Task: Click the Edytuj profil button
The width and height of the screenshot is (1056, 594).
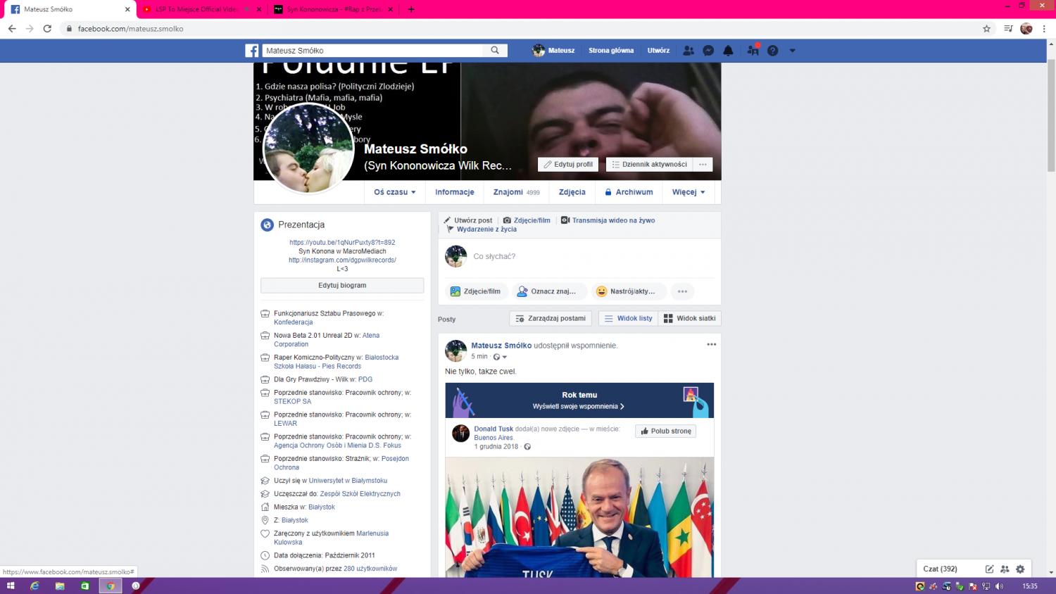Action: [x=567, y=165]
